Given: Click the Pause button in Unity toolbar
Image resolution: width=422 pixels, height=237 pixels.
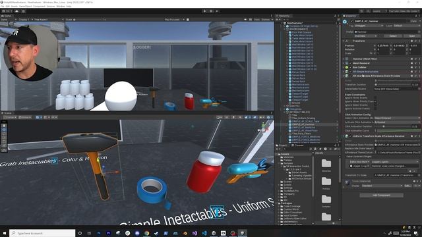Looking at the screenshot, I should [211, 11].
